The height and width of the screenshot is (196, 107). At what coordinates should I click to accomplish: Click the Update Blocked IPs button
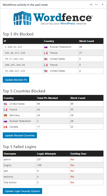pyautogui.click(x=16, y=80)
